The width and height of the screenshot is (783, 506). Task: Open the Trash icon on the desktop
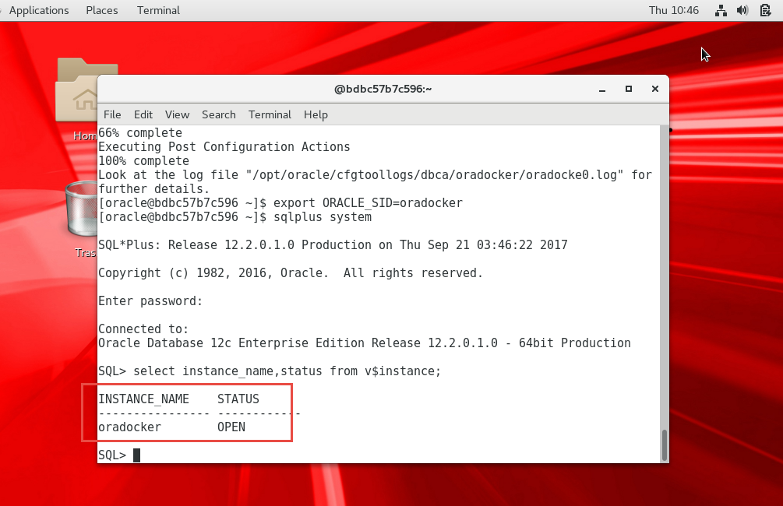coord(80,210)
